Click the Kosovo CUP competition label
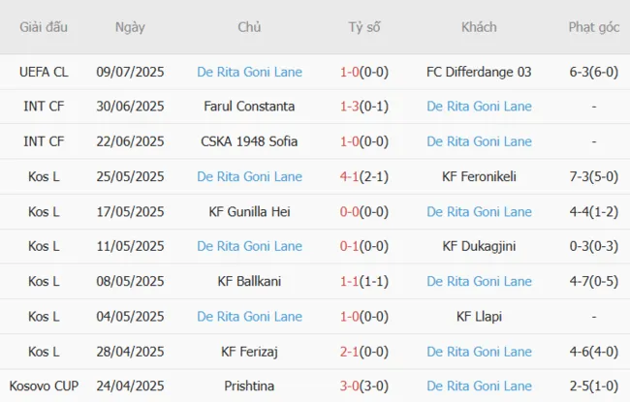 44,387
